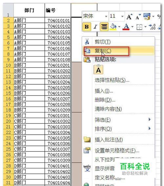Click the paste options clipboard icon

[x=87, y=59]
